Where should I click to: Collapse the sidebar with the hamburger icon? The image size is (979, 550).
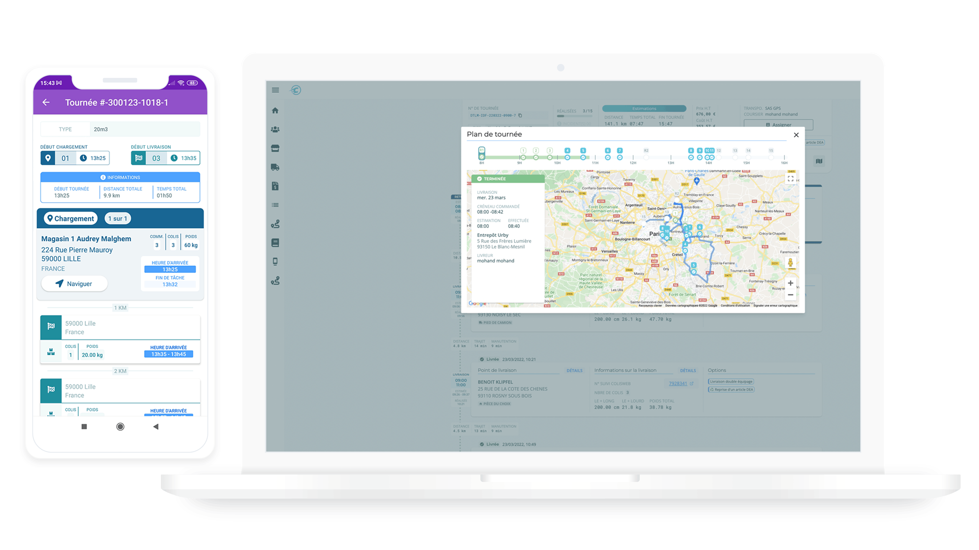pyautogui.click(x=275, y=90)
